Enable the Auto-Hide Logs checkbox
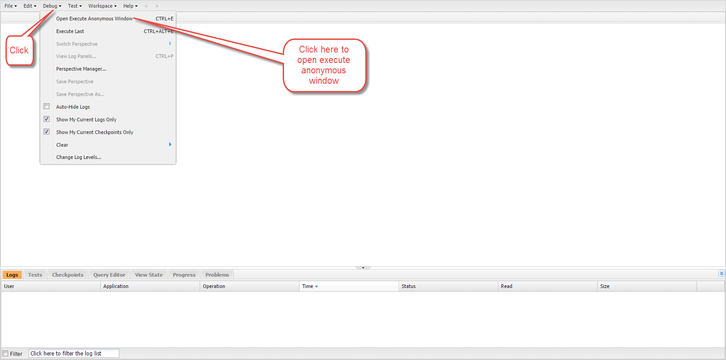726x360 pixels. 46,106
